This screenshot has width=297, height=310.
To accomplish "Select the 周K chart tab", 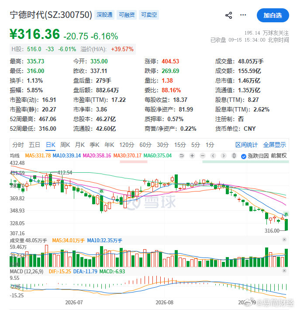I will click(65, 145).
